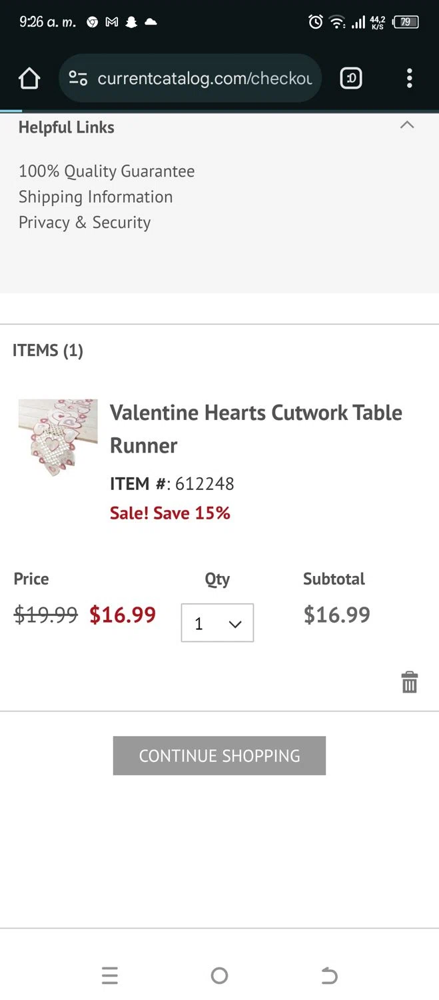This screenshot has width=439, height=1000.
Task: Tap the currentcatalog.com address bar
Action: click(204, 79)
